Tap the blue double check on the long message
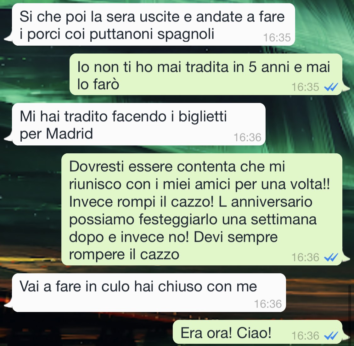This screenshot has width=354, height=346. pyautogui.click(x=331, y=257)
